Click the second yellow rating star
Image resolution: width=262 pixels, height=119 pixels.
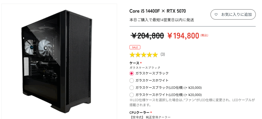(138, 55)
